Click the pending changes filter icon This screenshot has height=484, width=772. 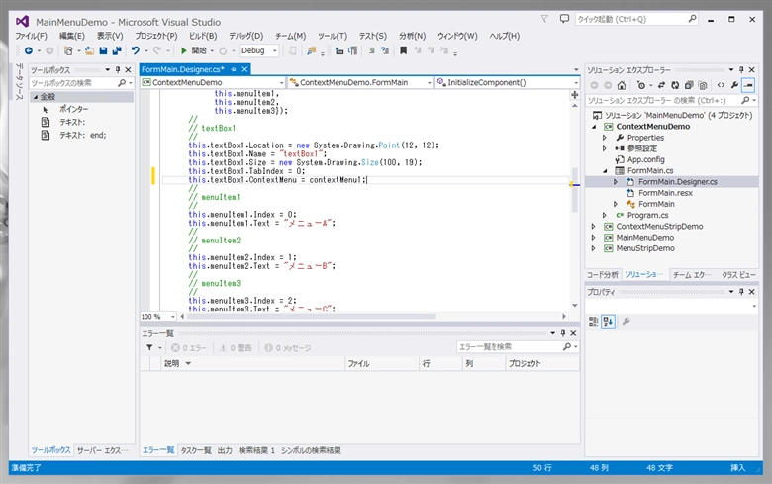pos(641,85)
